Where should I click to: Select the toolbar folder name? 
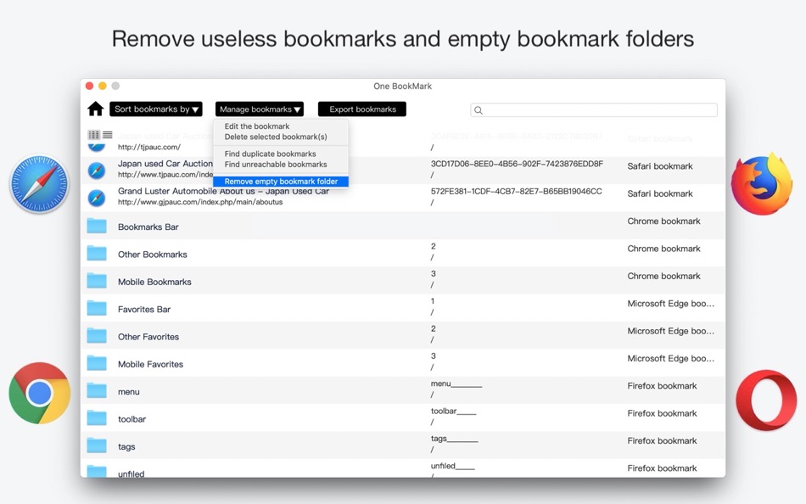132,419
